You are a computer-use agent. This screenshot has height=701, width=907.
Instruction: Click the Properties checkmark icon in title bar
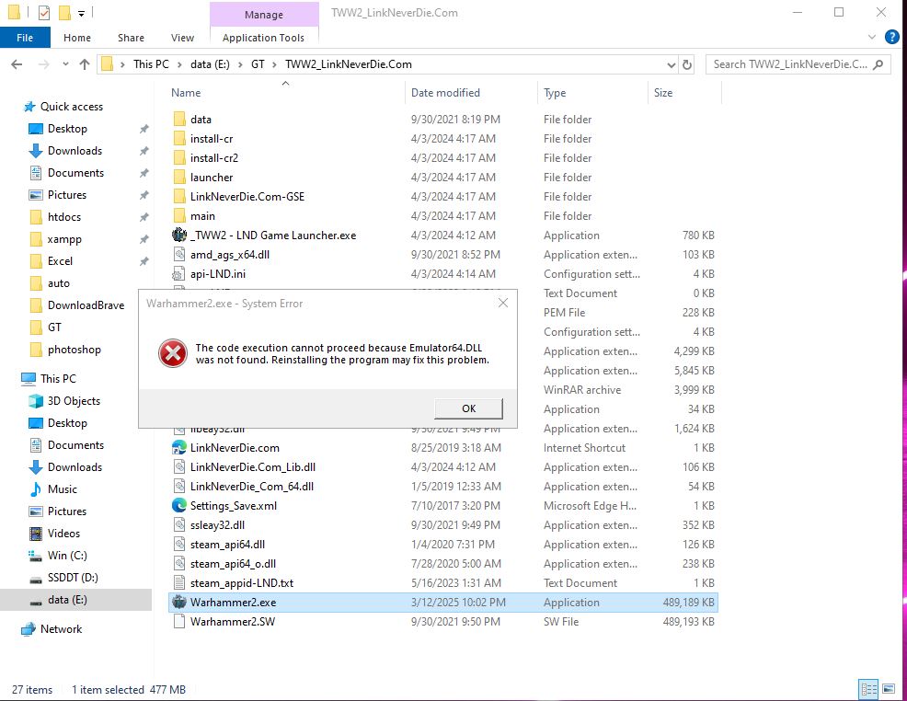click(x=44, y=12)
